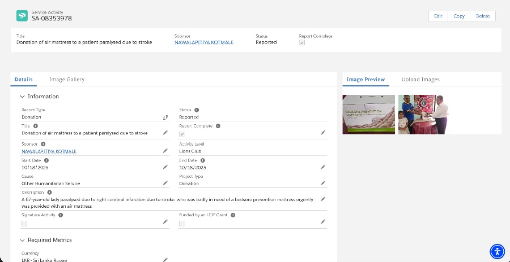Collapse the Required Metrics section

click(x=22, y=240)
